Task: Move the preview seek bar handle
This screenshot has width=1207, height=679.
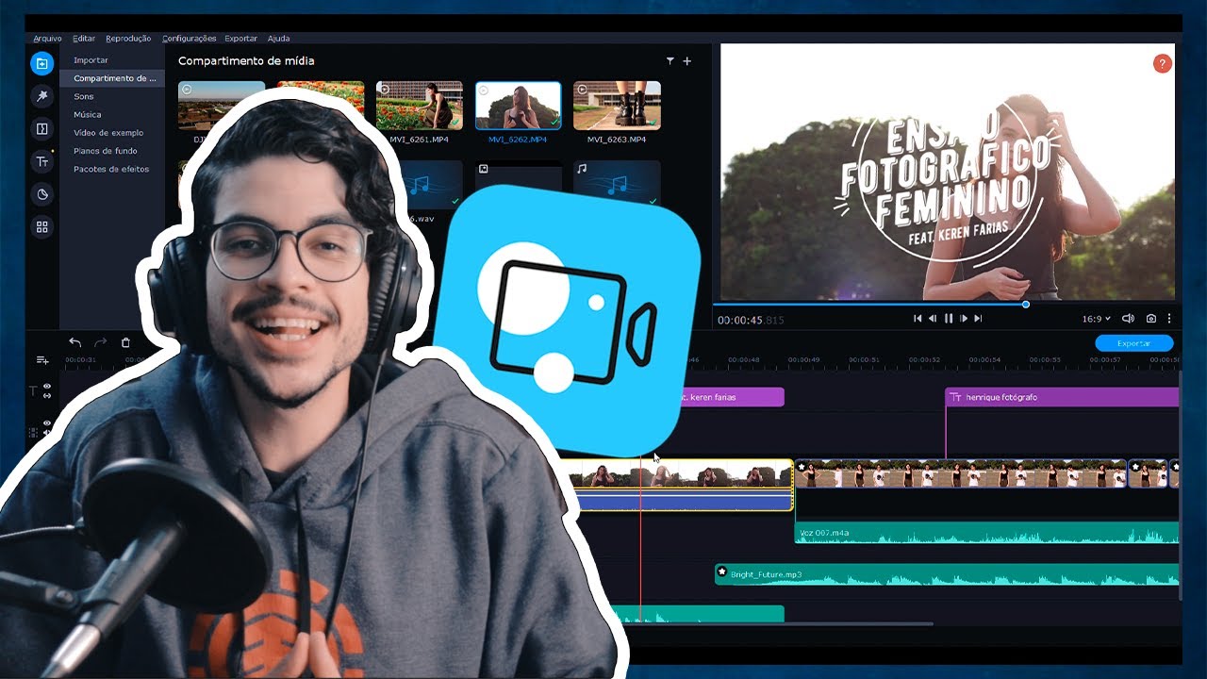Action: coord(1026,304)
